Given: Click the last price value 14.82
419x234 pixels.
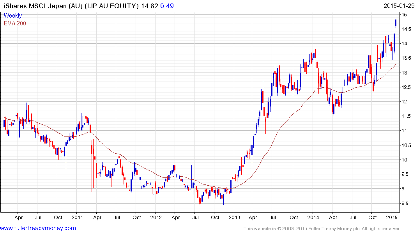Looking at the screenshot, I should coord(150,6).
